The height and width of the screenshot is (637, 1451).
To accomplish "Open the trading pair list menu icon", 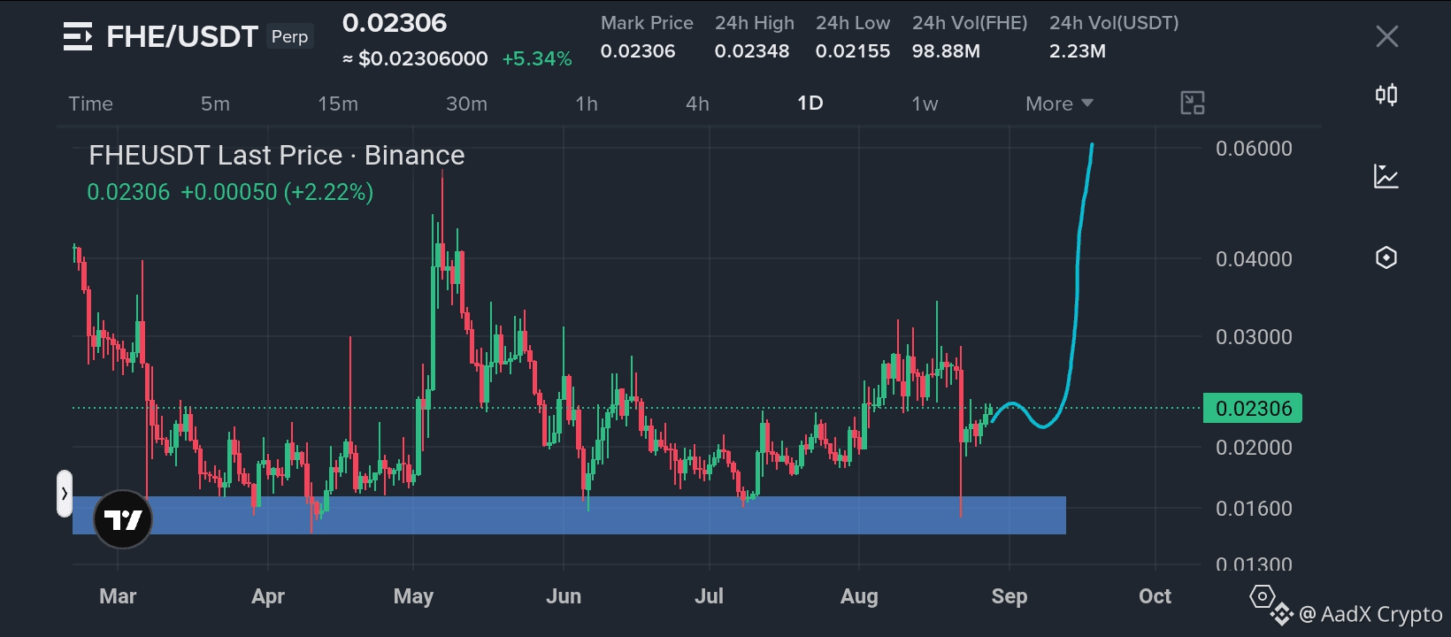I will click(78, 36).
